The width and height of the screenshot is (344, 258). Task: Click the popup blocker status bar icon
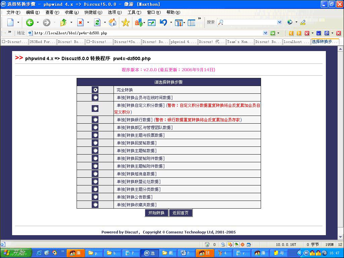click(230, 245)
